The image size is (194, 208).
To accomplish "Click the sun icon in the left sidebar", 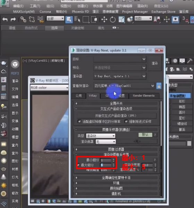I will point(3,185).
